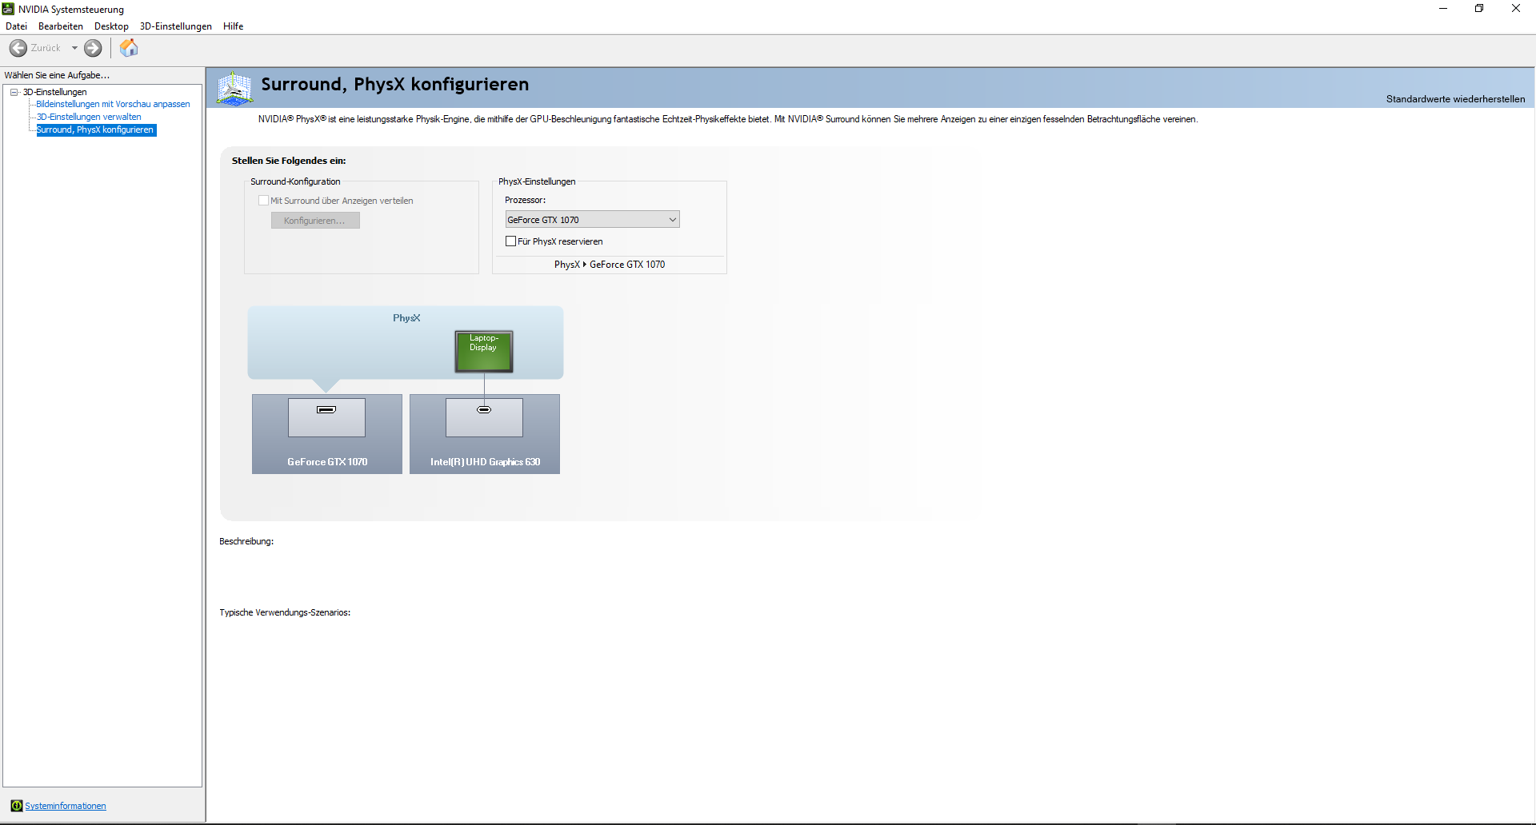Click the GeForce GTX 1070 connector port icon
This screenshot has height=825, width=1536.
(326, 409)
